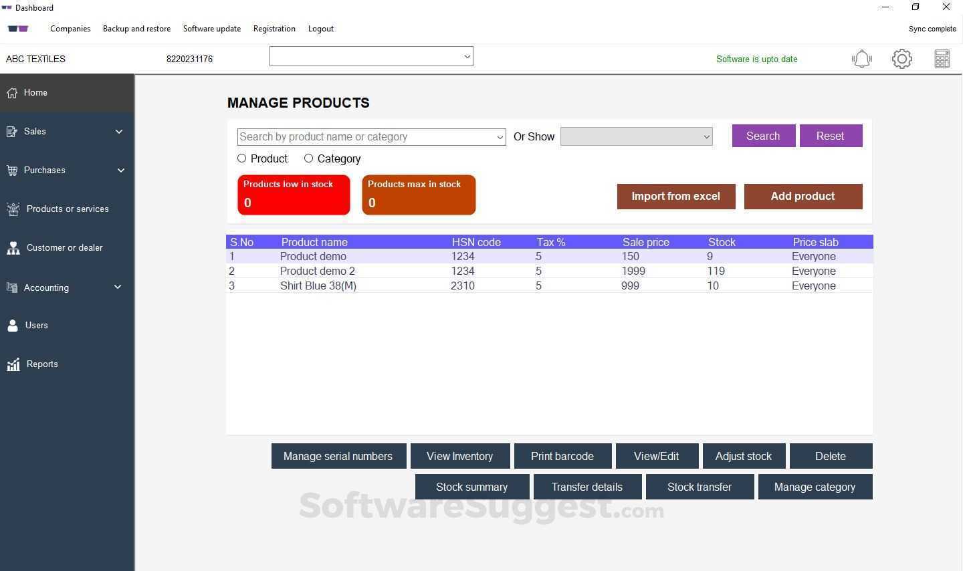
Task: Open notifications via the bell icon
Action: pyautogui.click(x=861, y=59)
